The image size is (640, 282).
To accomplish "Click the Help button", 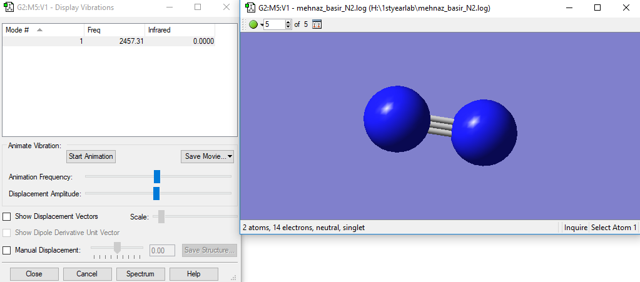I will click(x=193, y=274).
